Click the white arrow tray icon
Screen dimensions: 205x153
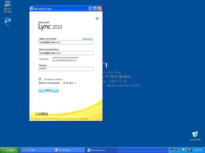coord(190,150)
